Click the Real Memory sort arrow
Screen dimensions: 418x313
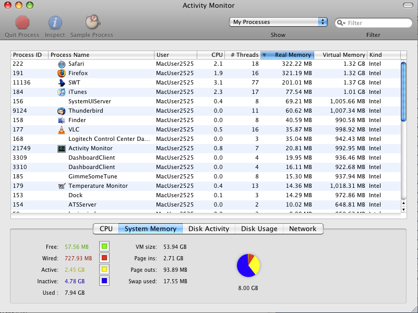(264, 55)
